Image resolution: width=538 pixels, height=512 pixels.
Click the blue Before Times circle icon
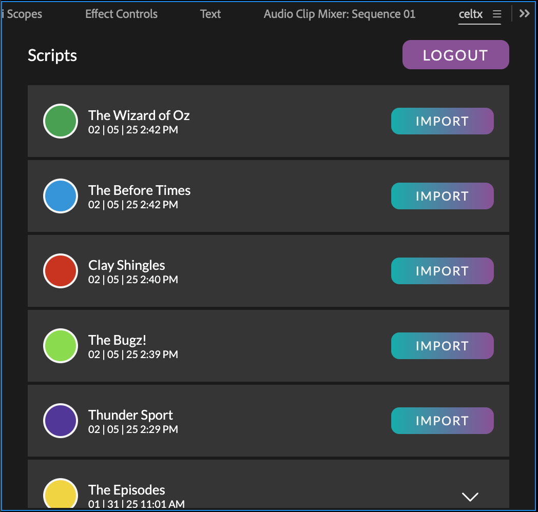[x=61, y=196]
